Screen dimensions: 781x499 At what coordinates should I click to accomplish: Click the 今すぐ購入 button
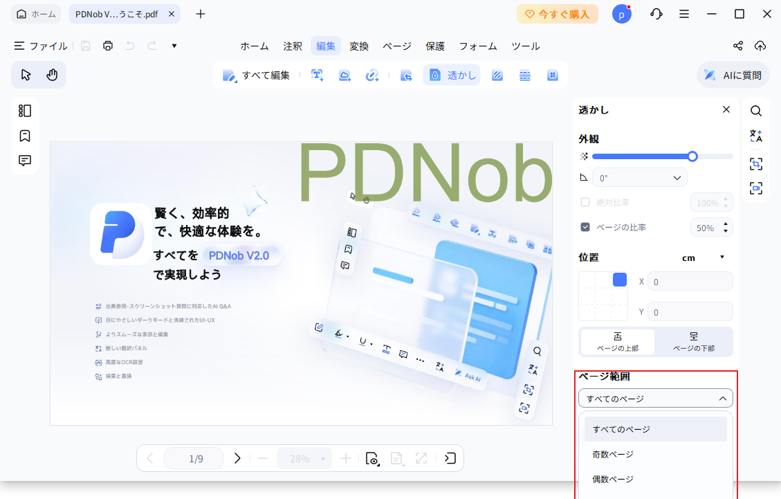[x=558, y=13]
